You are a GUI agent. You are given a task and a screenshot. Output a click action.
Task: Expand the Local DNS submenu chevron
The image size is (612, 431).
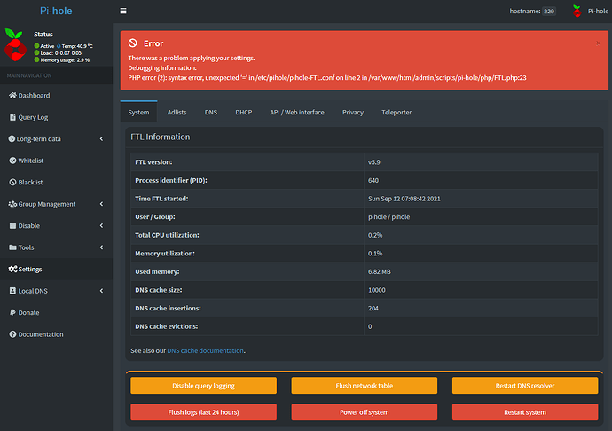tap(101, 291)
